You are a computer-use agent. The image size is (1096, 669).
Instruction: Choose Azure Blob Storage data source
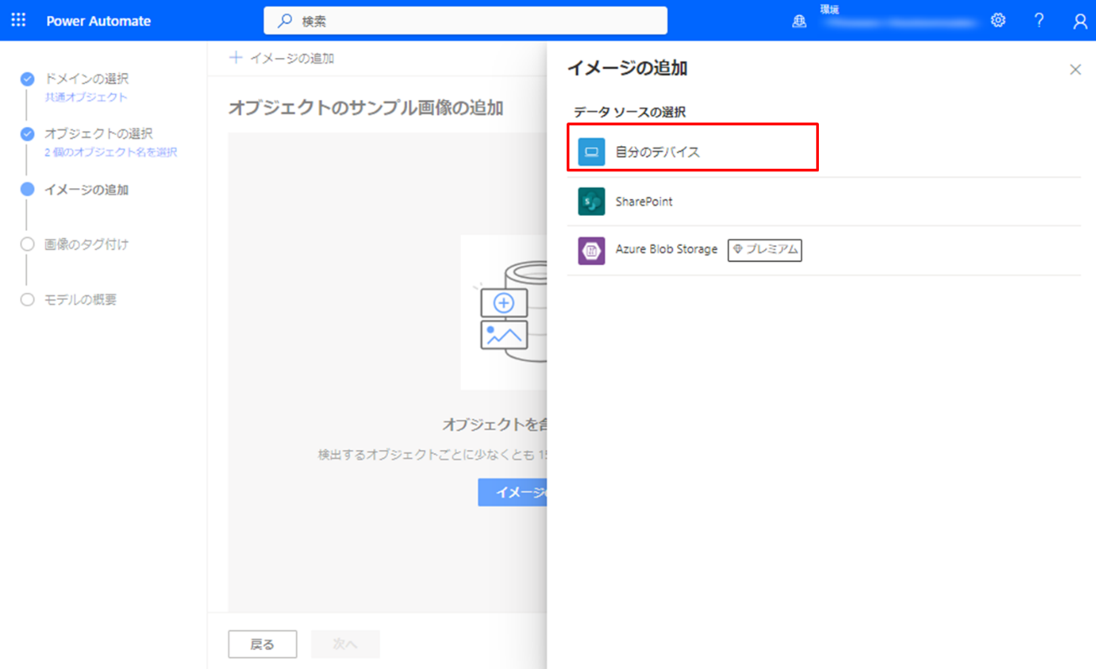point(824,250)
